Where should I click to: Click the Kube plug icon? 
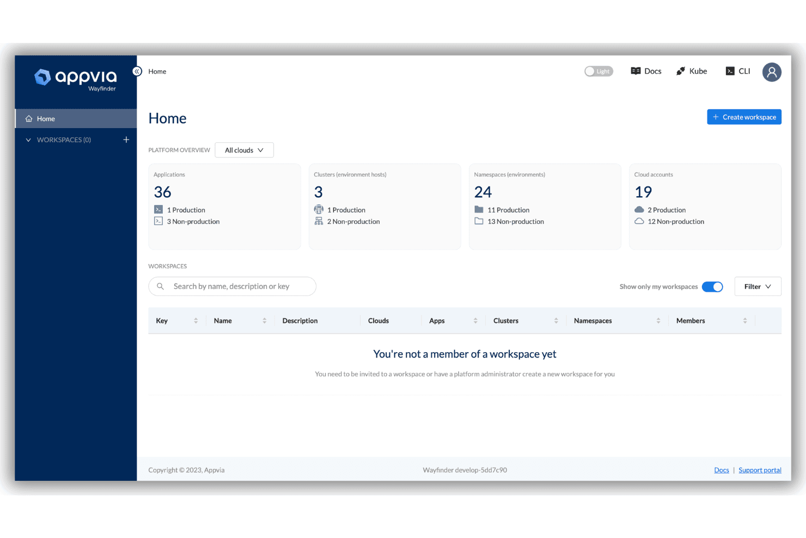coord(681,71)
